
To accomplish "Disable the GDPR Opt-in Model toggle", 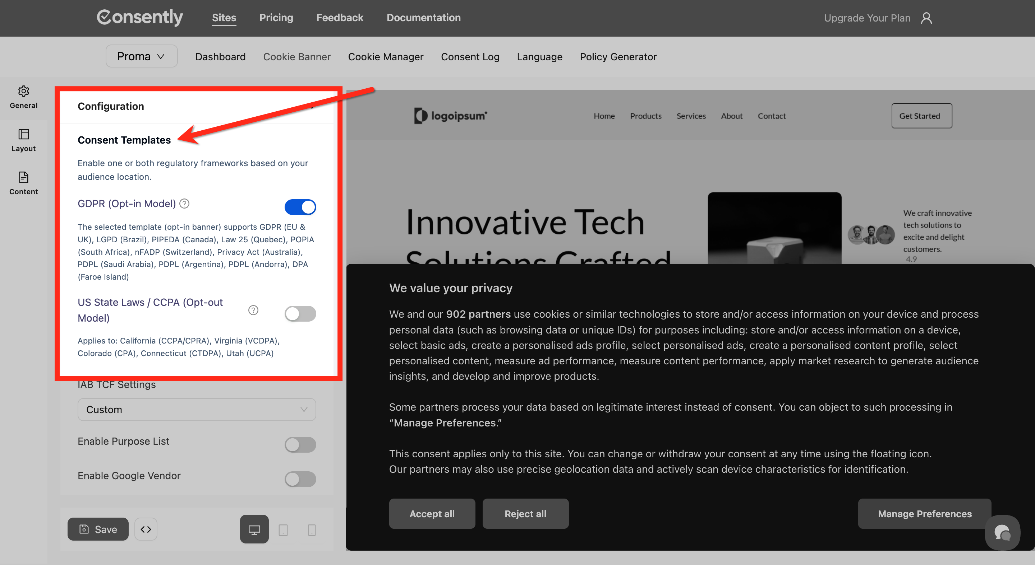I will click(x=300, y=207).
